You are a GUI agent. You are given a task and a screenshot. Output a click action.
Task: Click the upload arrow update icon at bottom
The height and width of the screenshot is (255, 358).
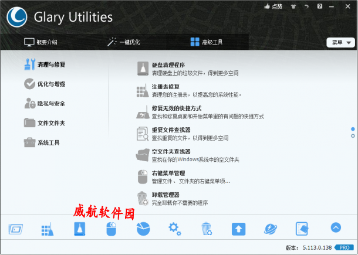click(x=238, y=229)
